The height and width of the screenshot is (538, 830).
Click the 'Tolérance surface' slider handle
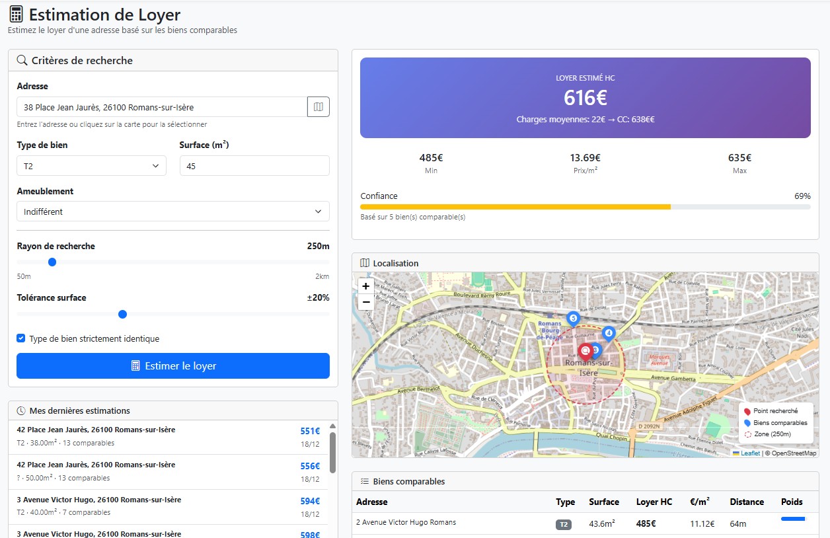(x=122, y=314)
